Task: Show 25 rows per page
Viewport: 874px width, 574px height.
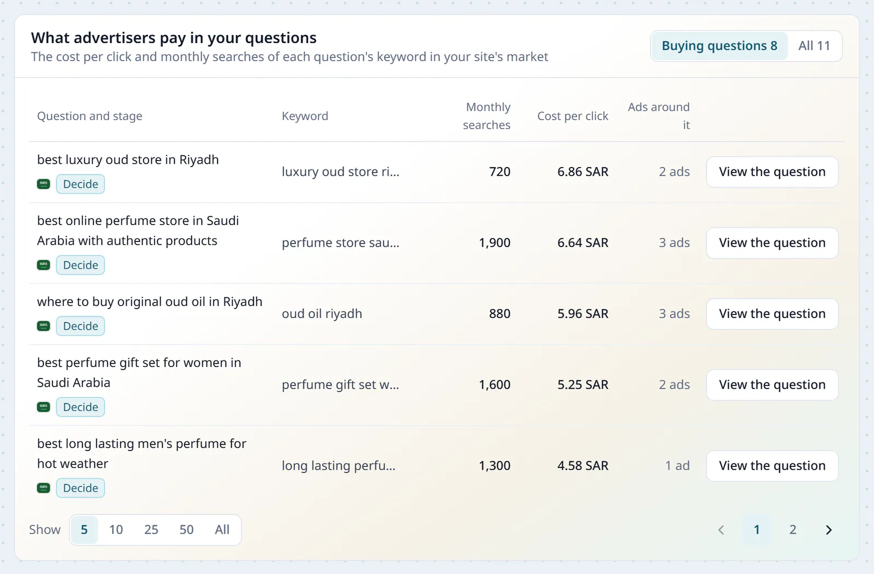Action: pos(151,530)
